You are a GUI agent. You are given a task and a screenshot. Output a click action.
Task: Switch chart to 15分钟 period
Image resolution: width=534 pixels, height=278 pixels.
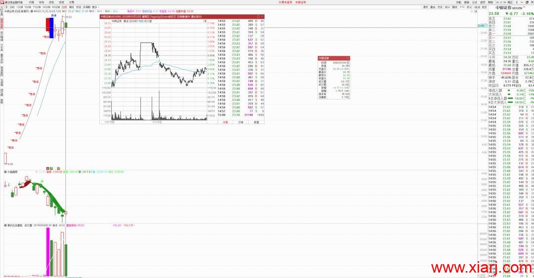(37, 7)
